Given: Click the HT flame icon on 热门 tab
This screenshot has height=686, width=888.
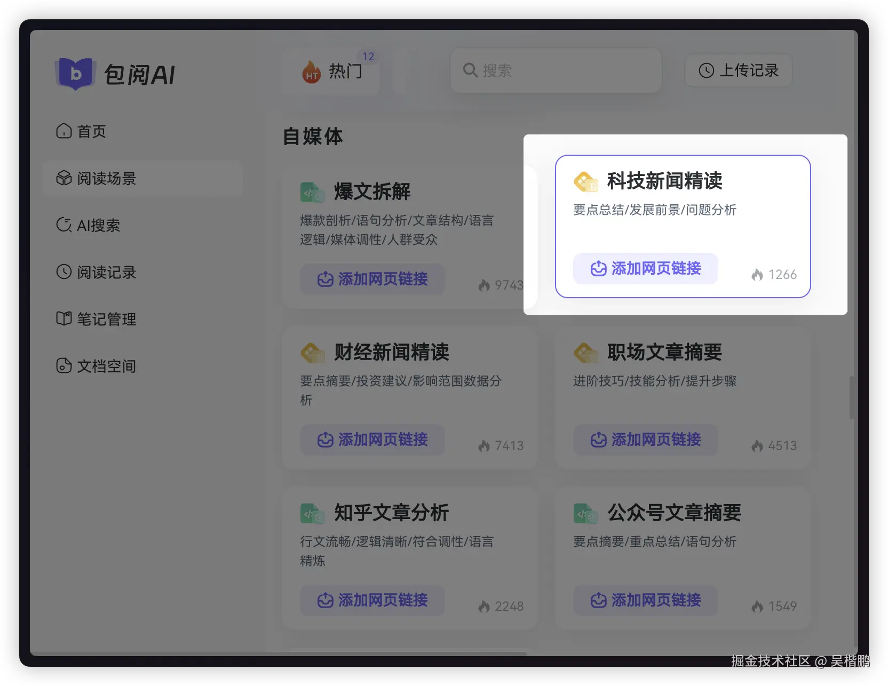Looking at the screenshot, I should point(311,71).
